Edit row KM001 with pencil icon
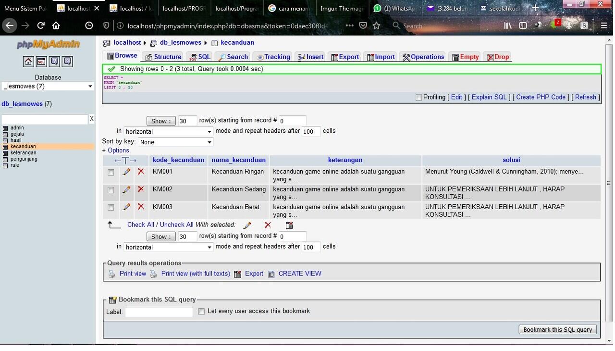 [126, 172]
